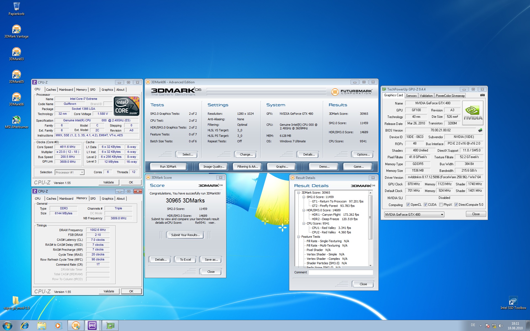This screenshot has width=530, height=331.
Task: Click the volume speaker tray icon
Action: pyautogui.click(x=500, y=326)
